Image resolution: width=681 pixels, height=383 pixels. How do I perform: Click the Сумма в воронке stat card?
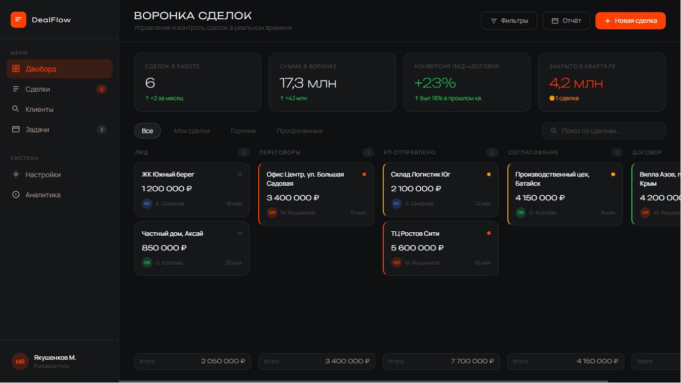tap(332, 82)
